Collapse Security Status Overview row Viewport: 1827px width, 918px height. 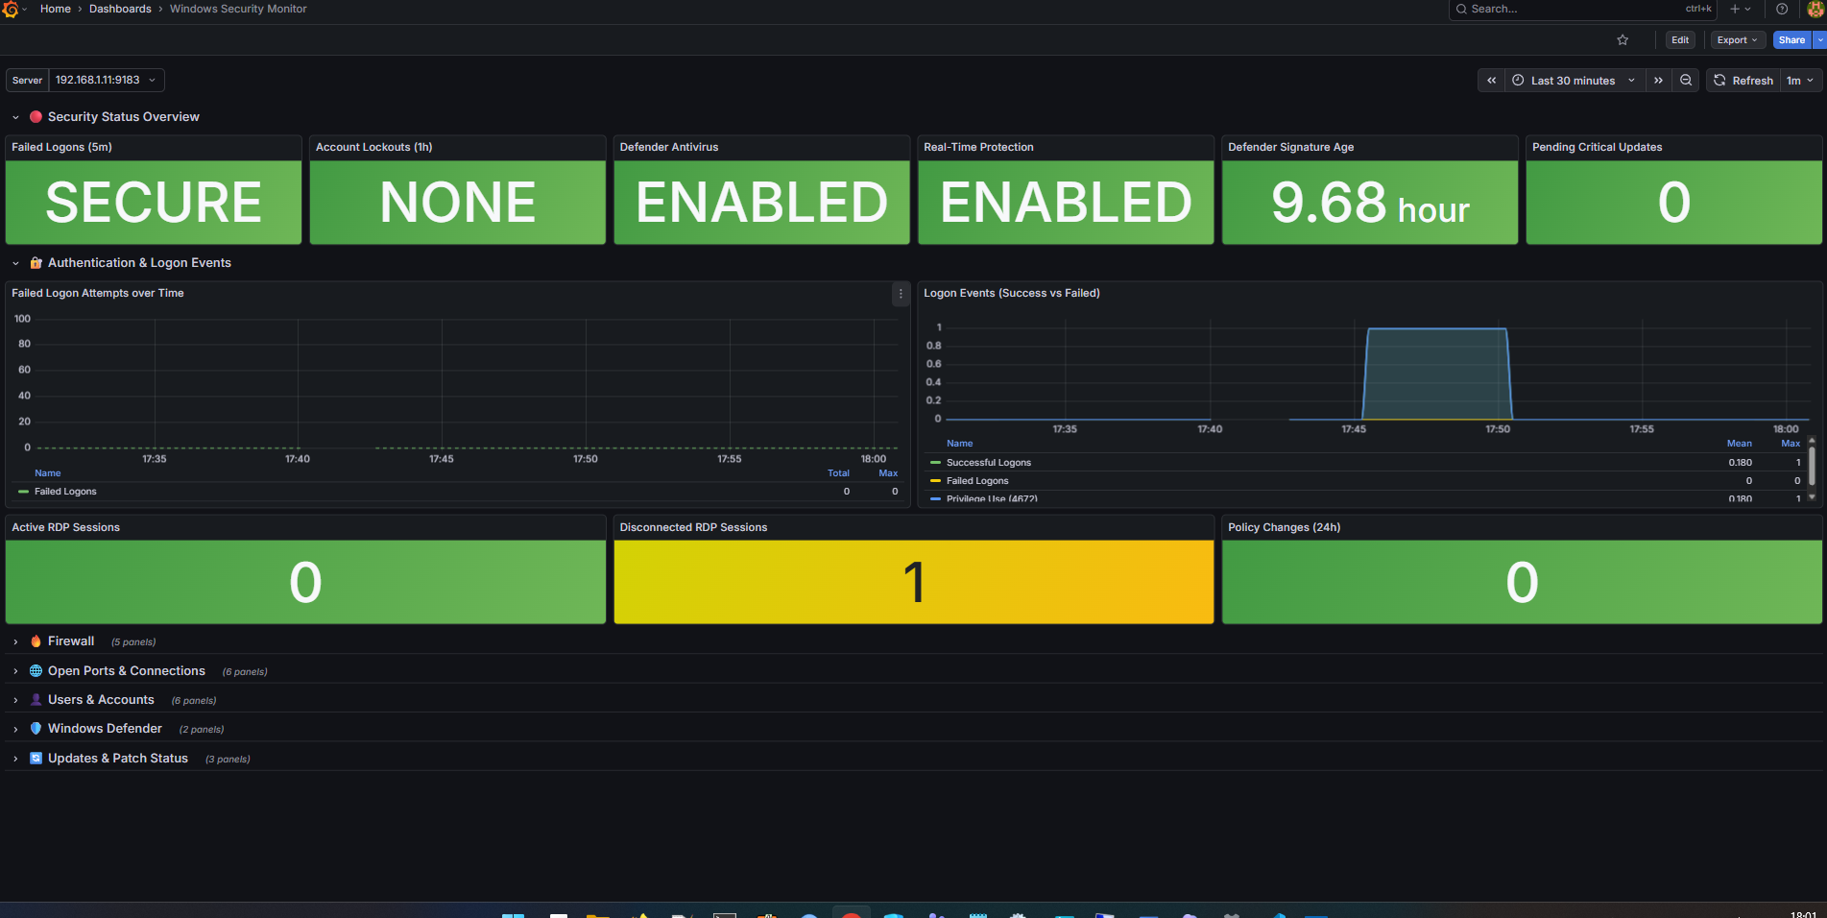coord(15,117)
